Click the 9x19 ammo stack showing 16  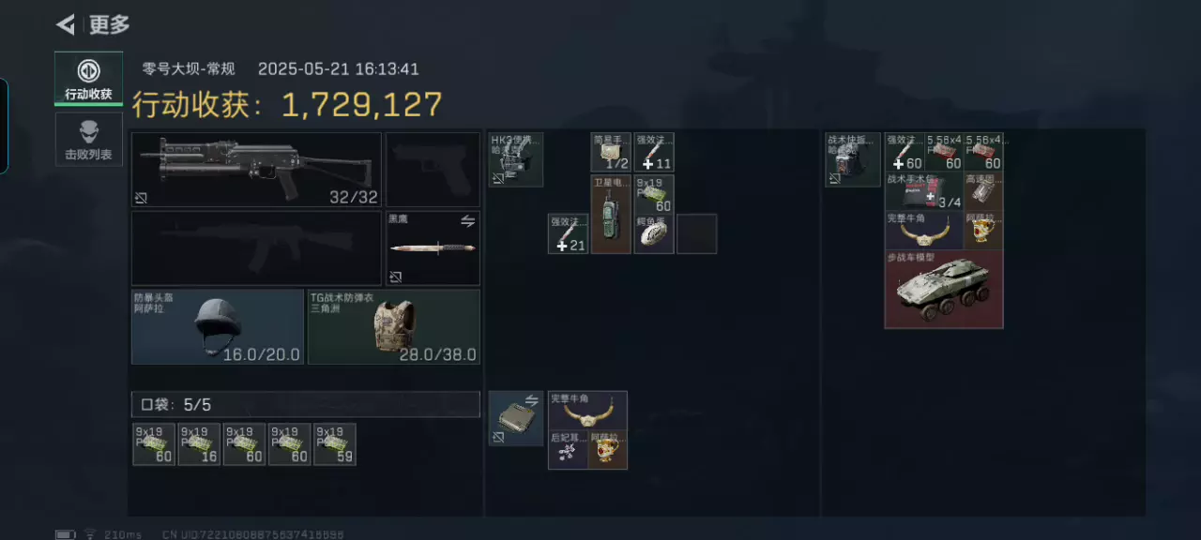pos(199,444)
